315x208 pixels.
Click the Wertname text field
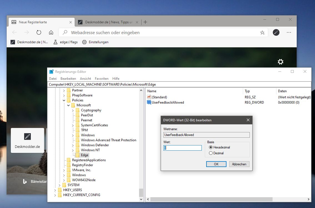pos(206,135)
